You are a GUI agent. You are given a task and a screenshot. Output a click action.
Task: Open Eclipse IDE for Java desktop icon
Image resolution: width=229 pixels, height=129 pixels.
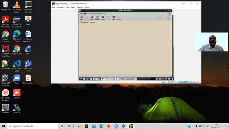[17, 21]
